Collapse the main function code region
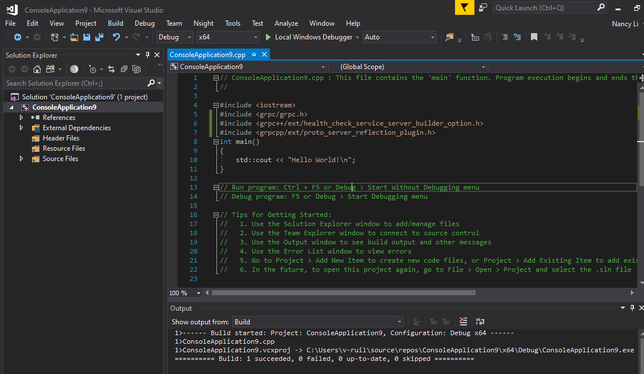This screenshot has height=374, width=644. (216, 141)
